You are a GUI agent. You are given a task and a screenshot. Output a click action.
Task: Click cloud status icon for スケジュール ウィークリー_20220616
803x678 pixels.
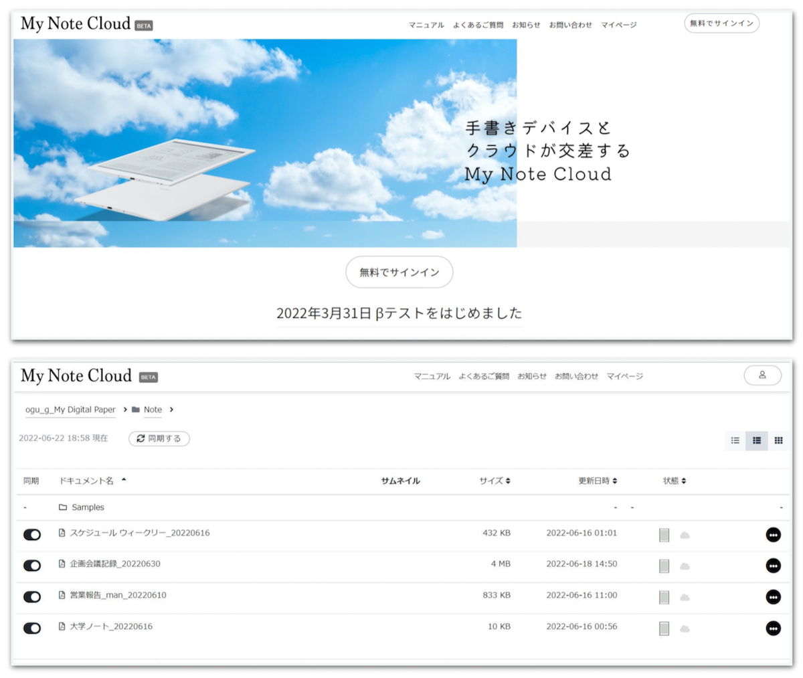(685, 535)
